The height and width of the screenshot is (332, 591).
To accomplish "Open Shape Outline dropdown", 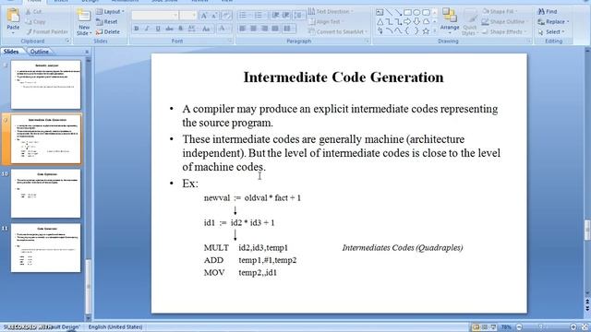I will (504, 22).
